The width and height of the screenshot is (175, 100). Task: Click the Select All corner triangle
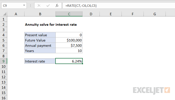(x=4, y=14)
